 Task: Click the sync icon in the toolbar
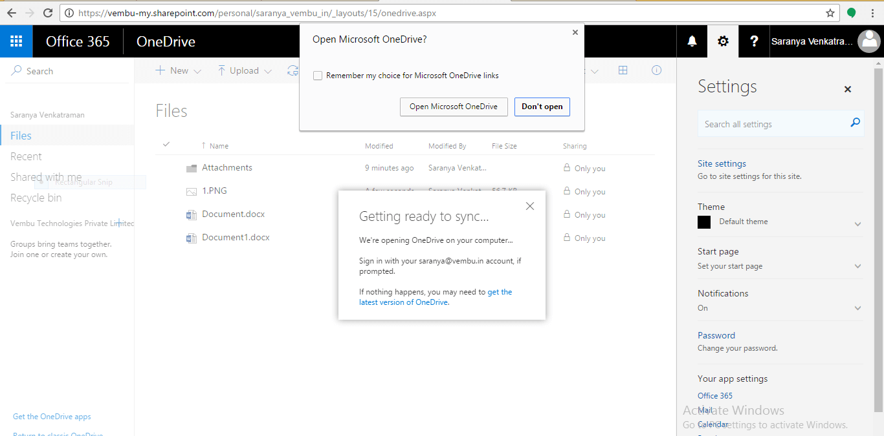tap(293, 70)
